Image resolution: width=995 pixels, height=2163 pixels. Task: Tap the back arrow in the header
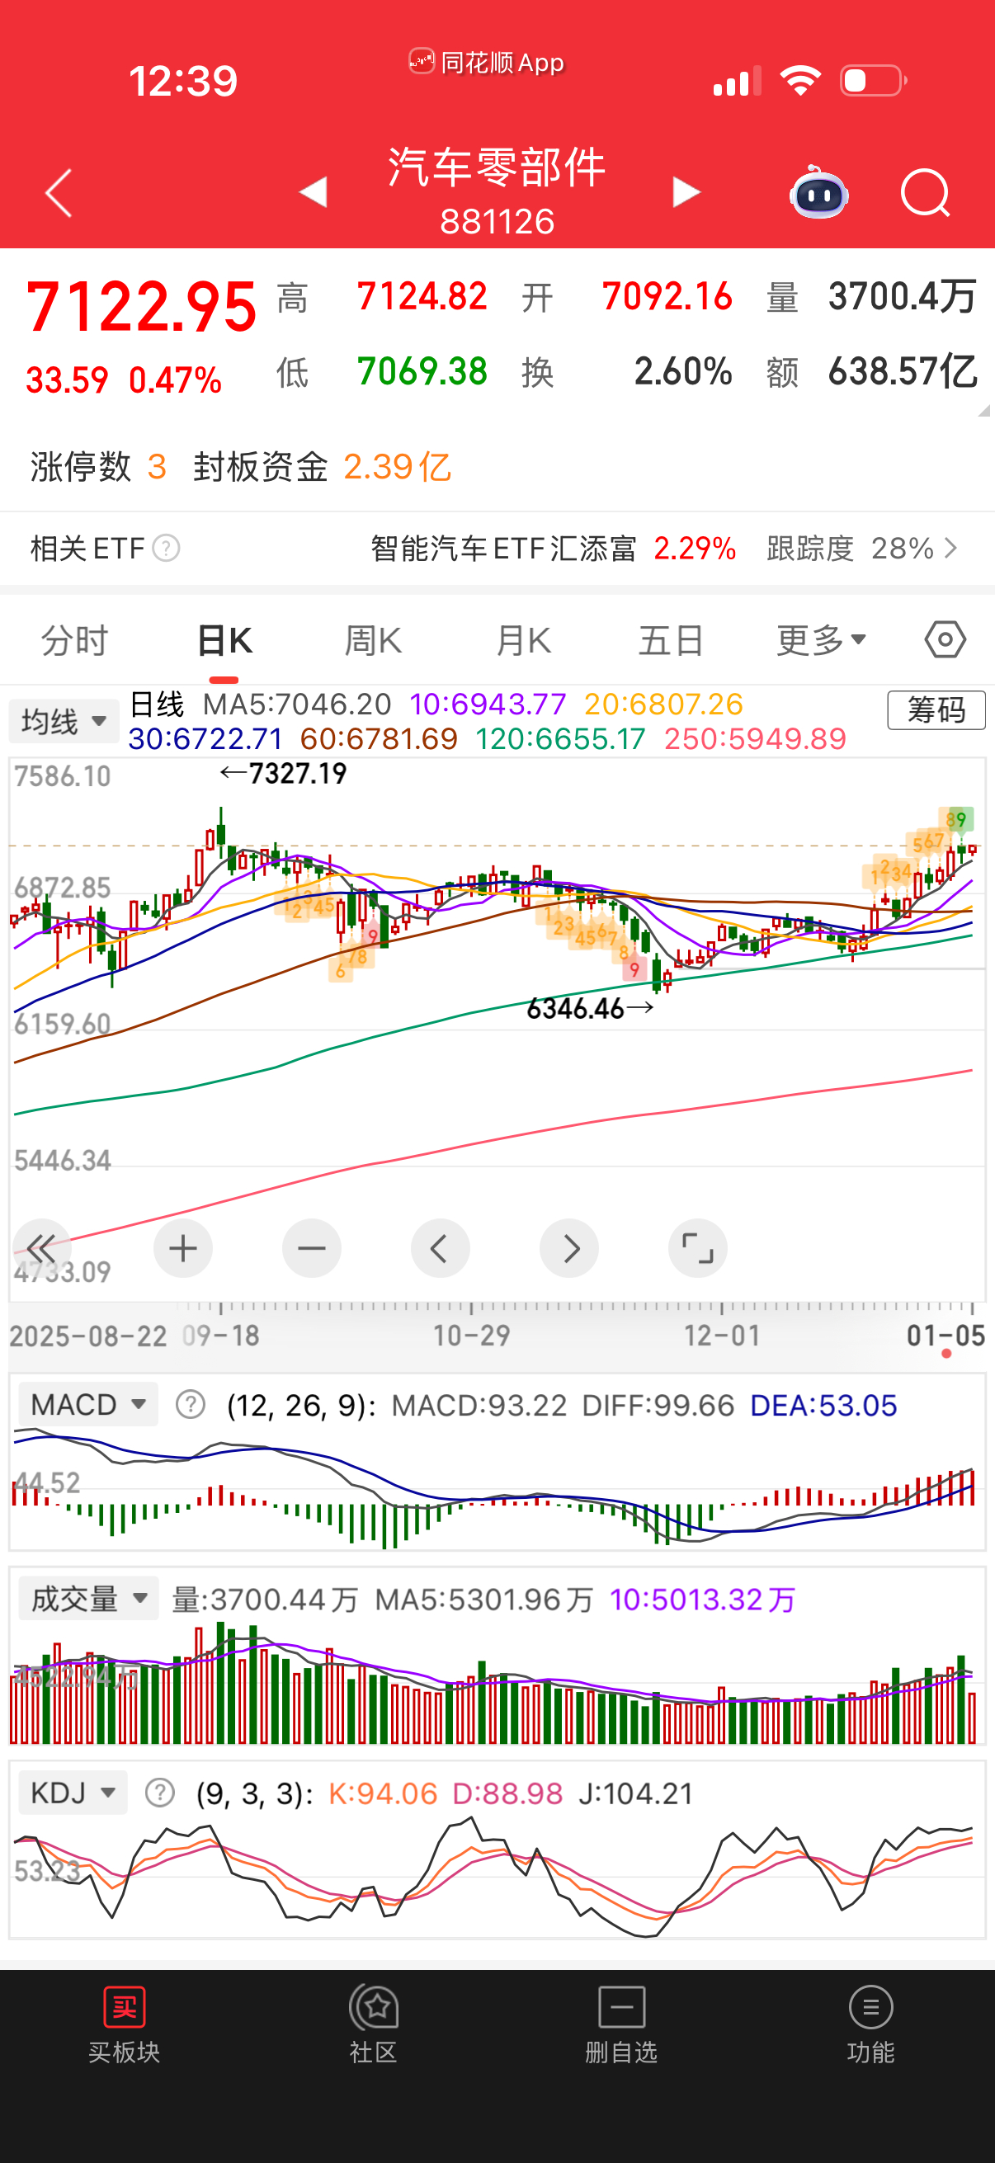(59, 193)
